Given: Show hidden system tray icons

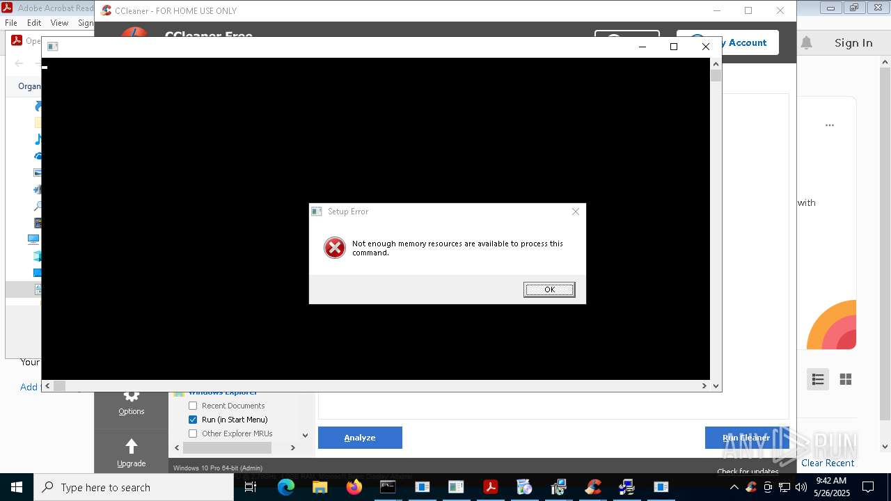Looking at the screenshot, I should pos(734,487).
